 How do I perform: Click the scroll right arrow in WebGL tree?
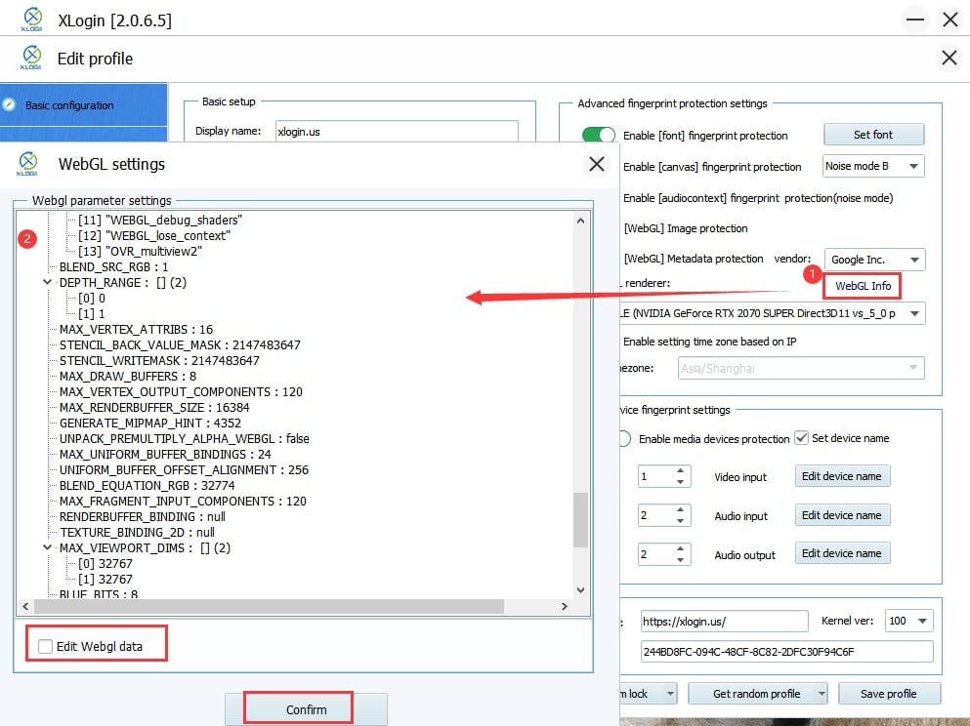(565, 607)
